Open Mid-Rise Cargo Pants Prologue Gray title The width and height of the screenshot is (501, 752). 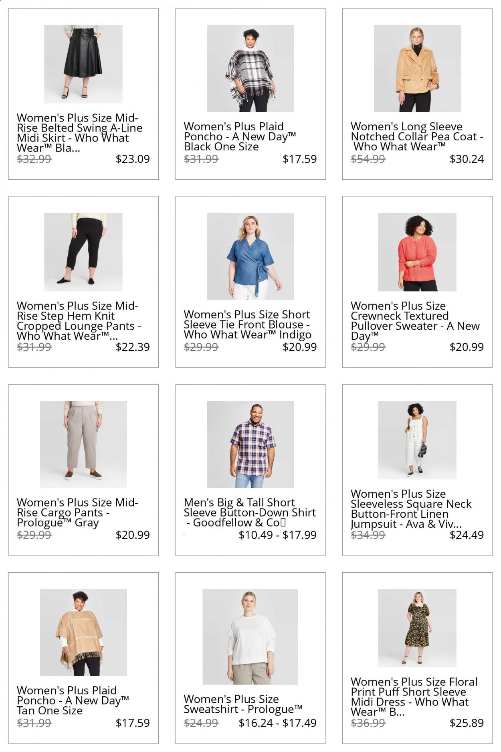(77, 513)
